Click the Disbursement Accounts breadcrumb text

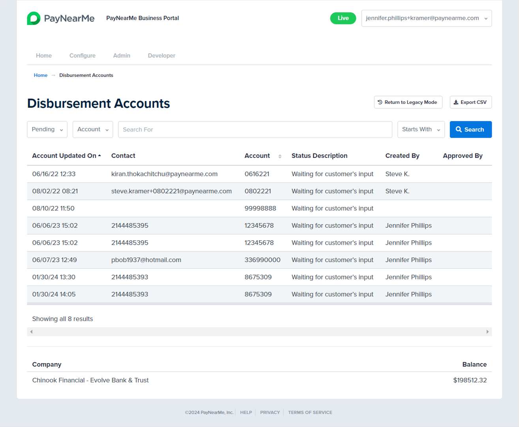(x=86, y=75)
